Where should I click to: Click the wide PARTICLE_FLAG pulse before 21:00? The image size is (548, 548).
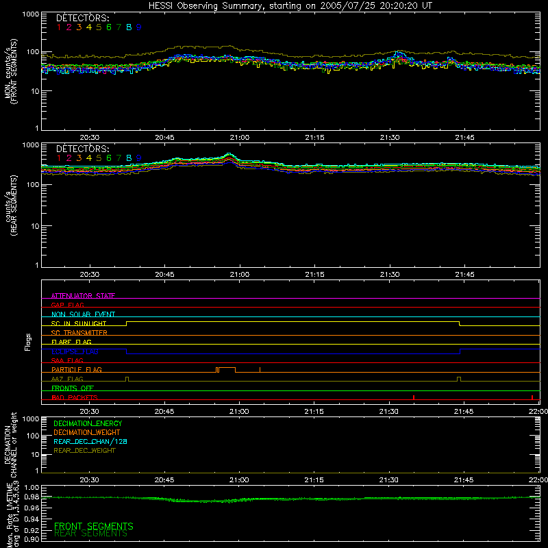coord(227,370)
